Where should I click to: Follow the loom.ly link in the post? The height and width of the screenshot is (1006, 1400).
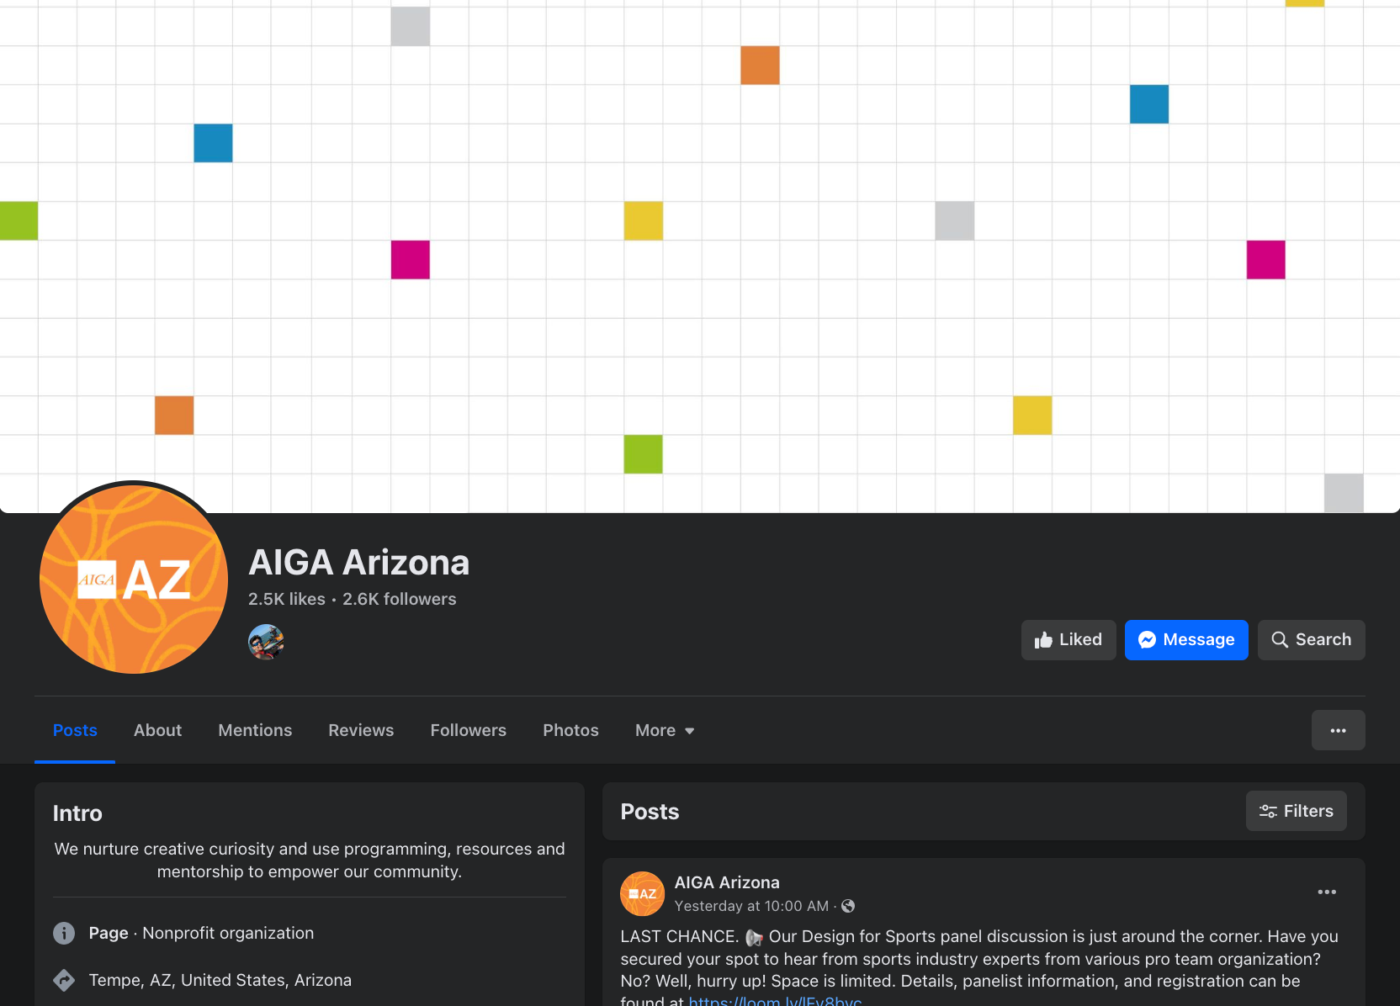click(775, 1001)
